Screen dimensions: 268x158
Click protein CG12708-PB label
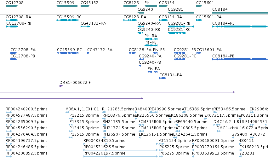23,56
